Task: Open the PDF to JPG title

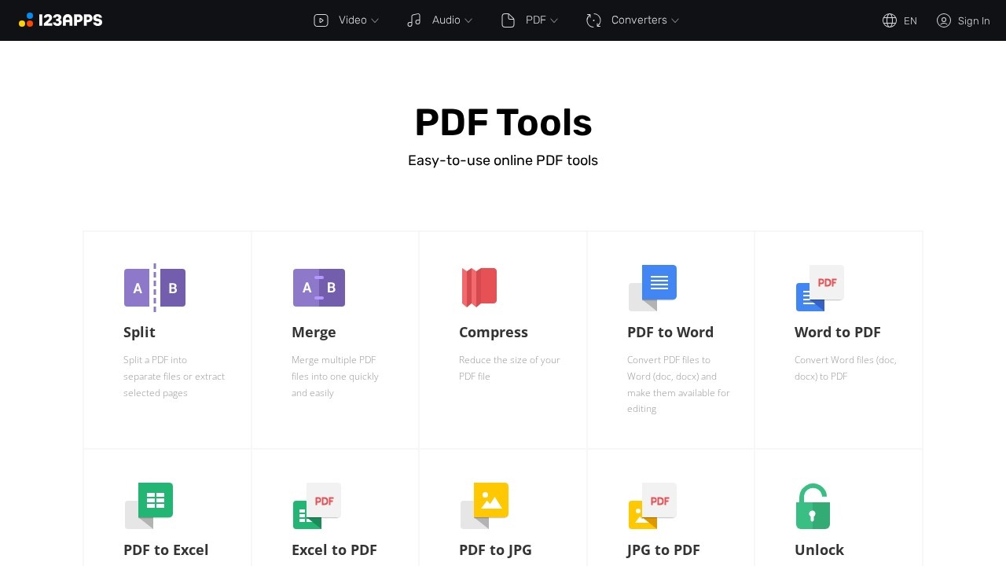Action: 495,549
